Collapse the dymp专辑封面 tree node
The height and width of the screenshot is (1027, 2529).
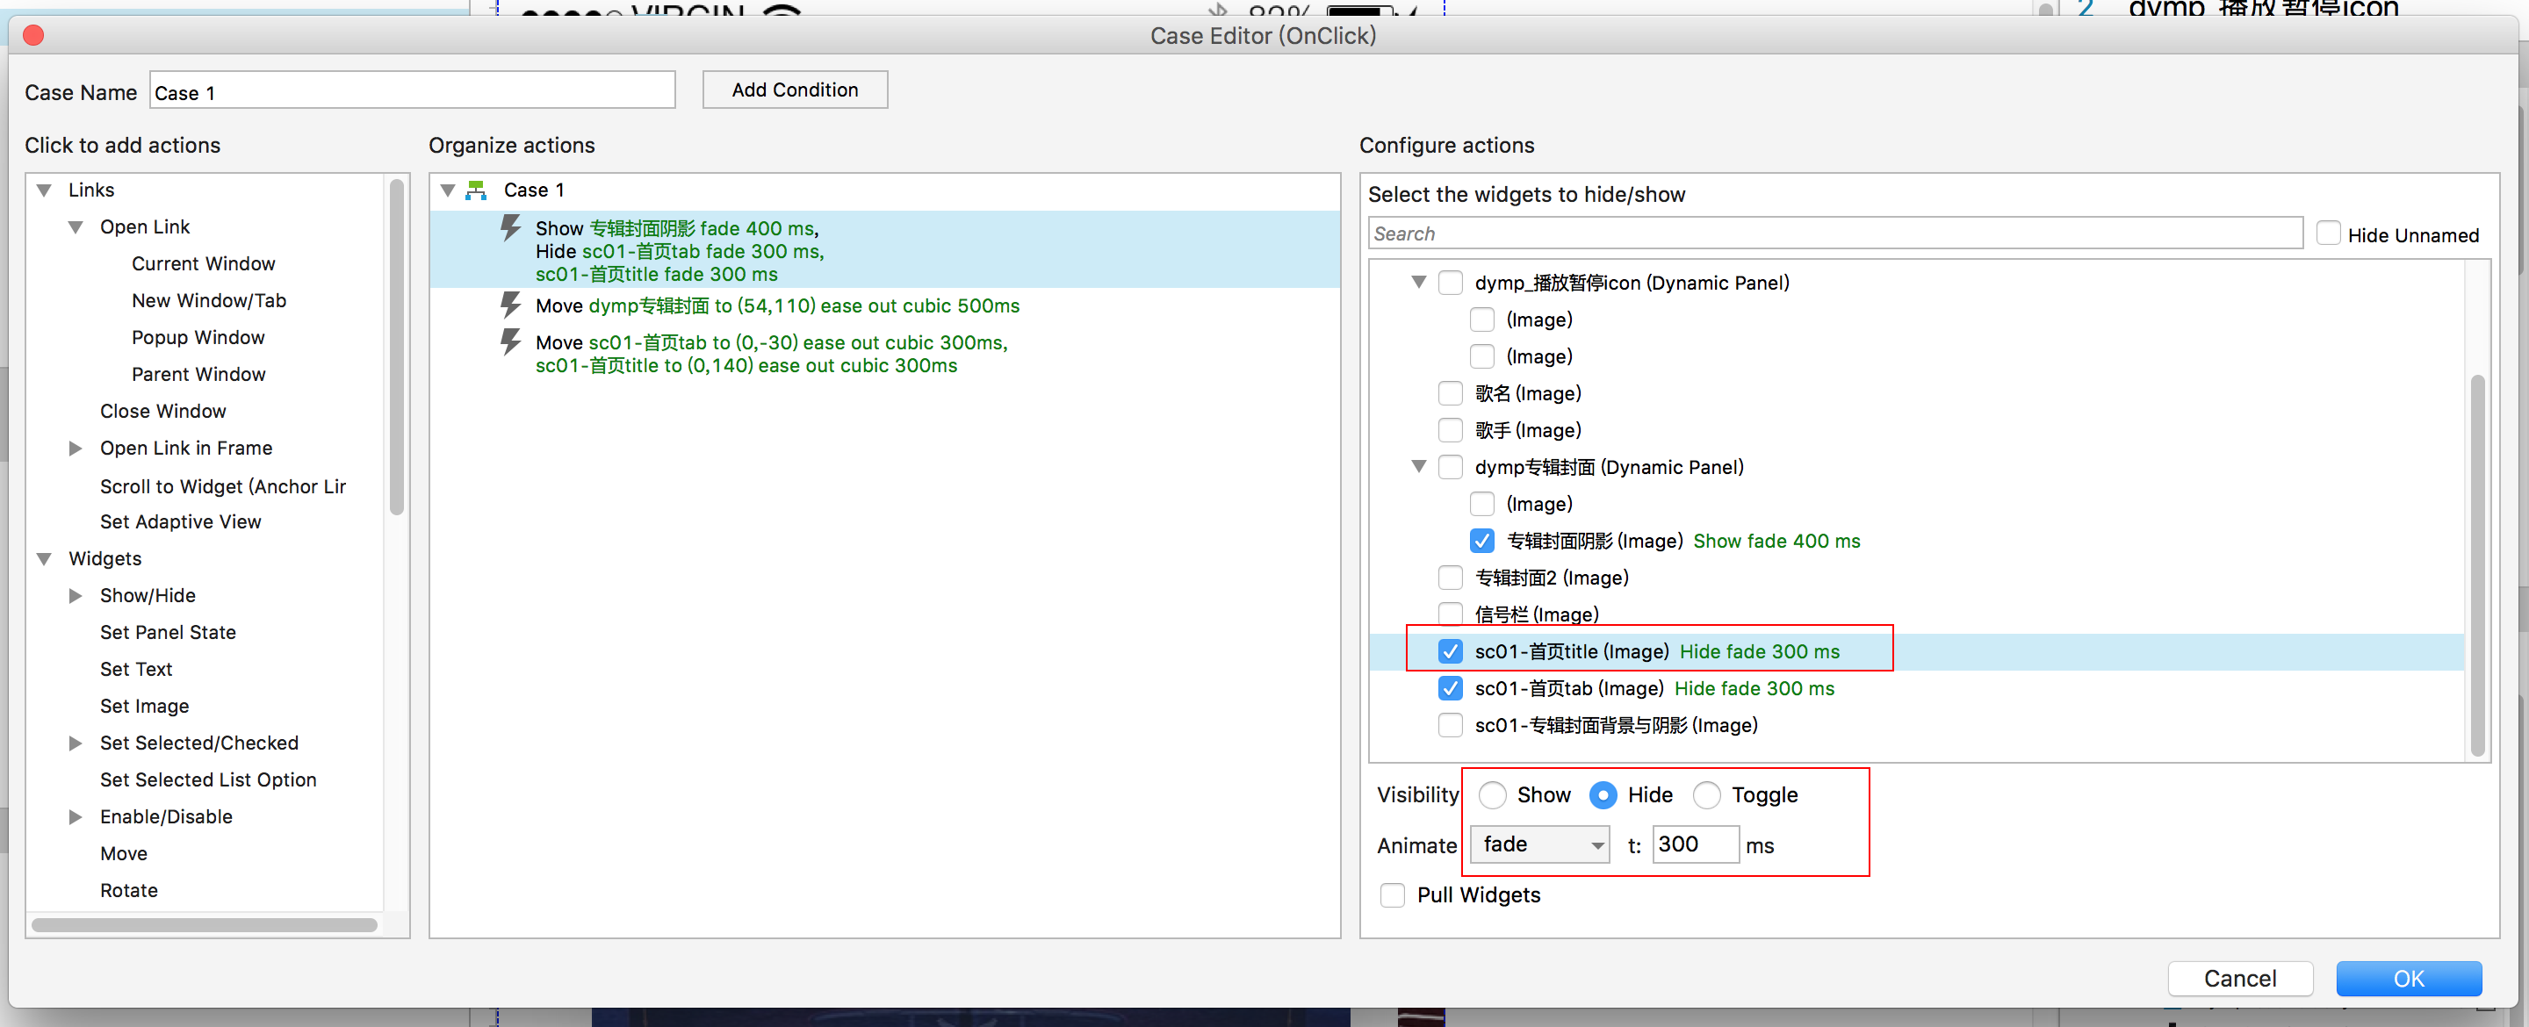(1419, 467)
